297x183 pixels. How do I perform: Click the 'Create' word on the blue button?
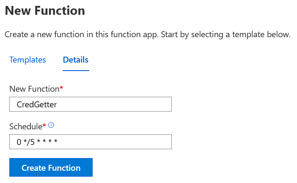33,168
